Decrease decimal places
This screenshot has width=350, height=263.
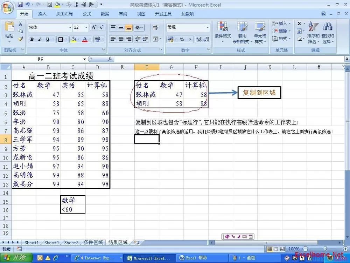click(206, 40)
